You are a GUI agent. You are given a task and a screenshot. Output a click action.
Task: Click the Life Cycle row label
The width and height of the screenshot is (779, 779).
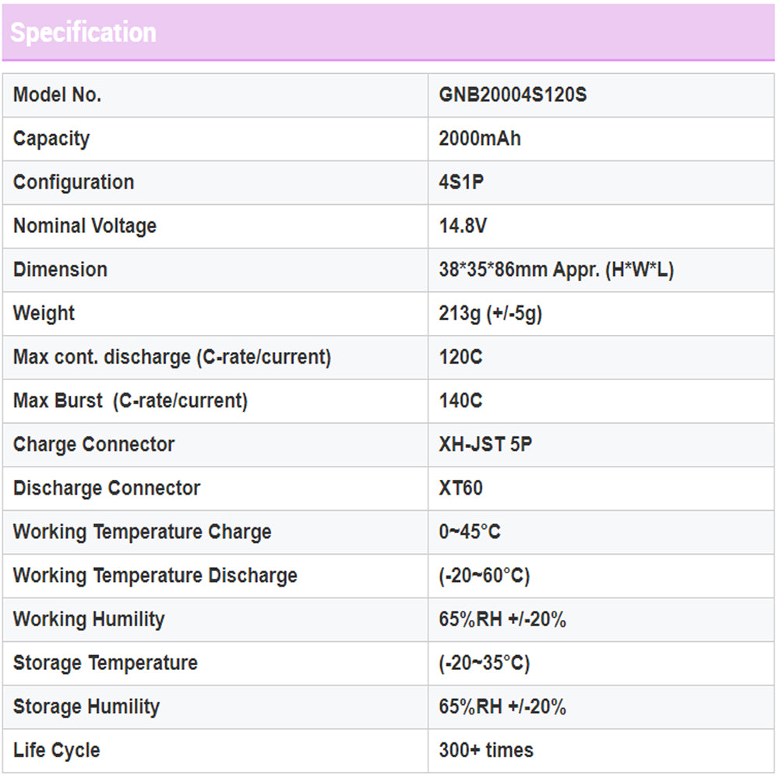pos(57,750)
